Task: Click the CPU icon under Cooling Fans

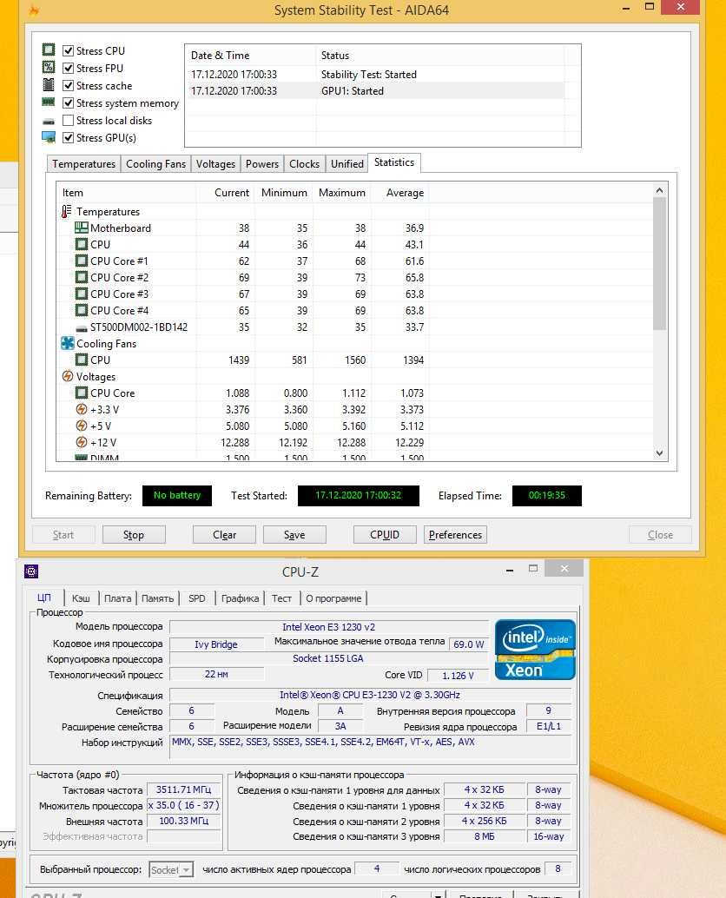Action: coord(82,360)
